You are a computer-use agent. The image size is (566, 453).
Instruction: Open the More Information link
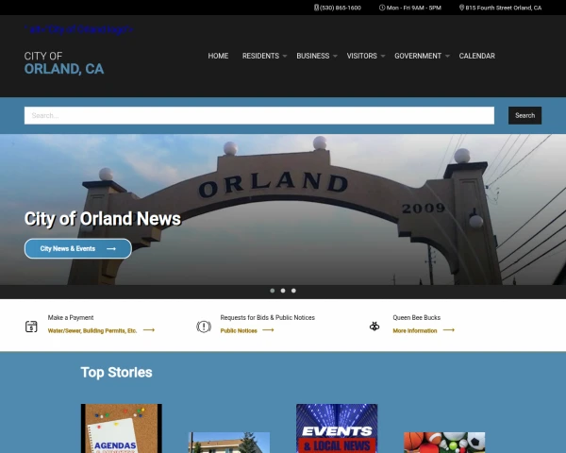415,330
